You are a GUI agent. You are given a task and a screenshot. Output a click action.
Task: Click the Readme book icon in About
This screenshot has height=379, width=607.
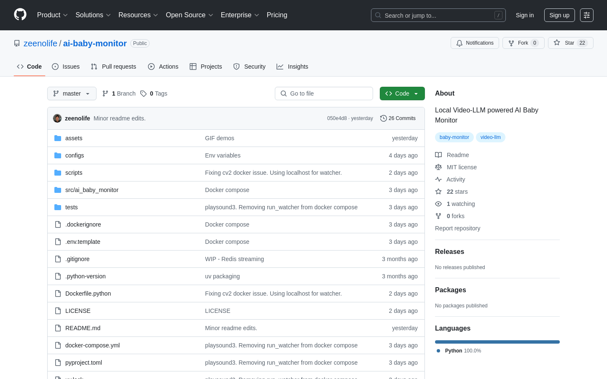[x=438, y=155]
